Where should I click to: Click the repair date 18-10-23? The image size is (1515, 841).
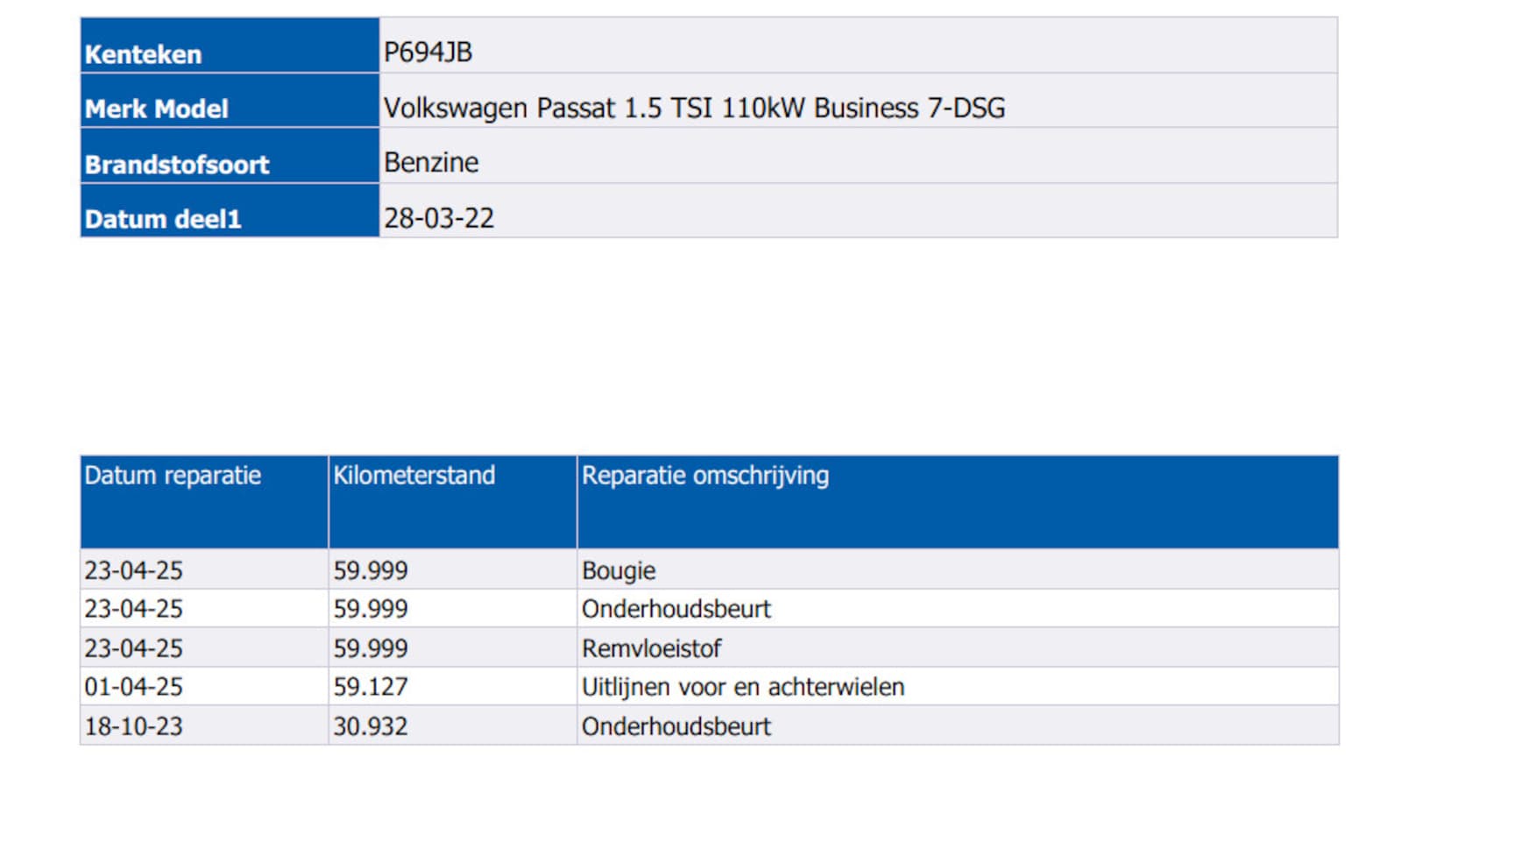(133, 727)
